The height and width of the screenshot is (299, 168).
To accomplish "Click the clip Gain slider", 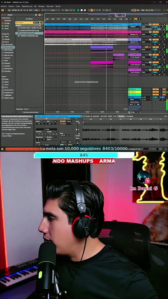I will pos(77,129).
